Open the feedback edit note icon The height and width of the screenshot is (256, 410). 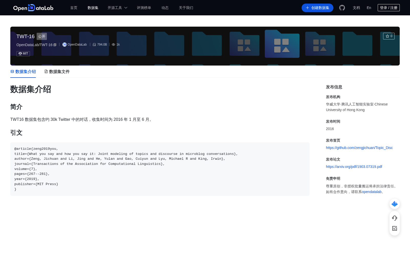(x=395, y=228)
